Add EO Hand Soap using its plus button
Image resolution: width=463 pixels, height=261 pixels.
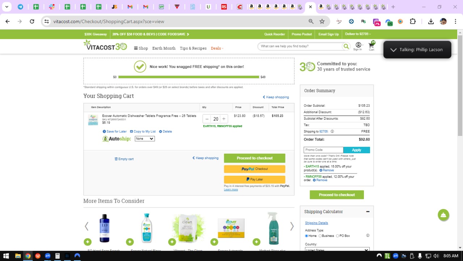click(88, 242)
